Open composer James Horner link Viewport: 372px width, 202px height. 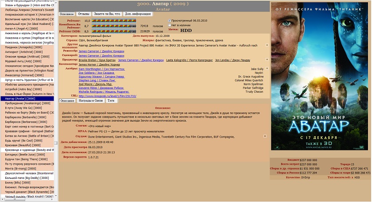point(99,64)
